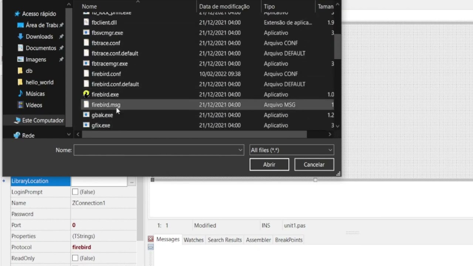
Task: Grab the dialog resize grip corner
Action: click(338, 173)
